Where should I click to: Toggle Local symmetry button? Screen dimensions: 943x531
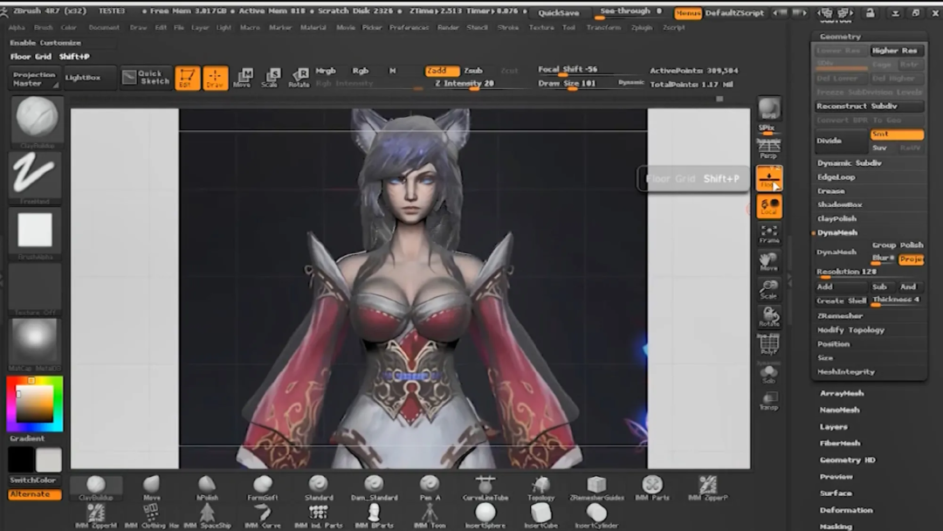pos(769,206)
